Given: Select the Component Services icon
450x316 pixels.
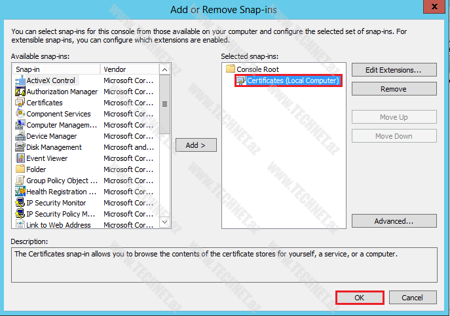Looking at the screenshot, I should coord(20,114).
